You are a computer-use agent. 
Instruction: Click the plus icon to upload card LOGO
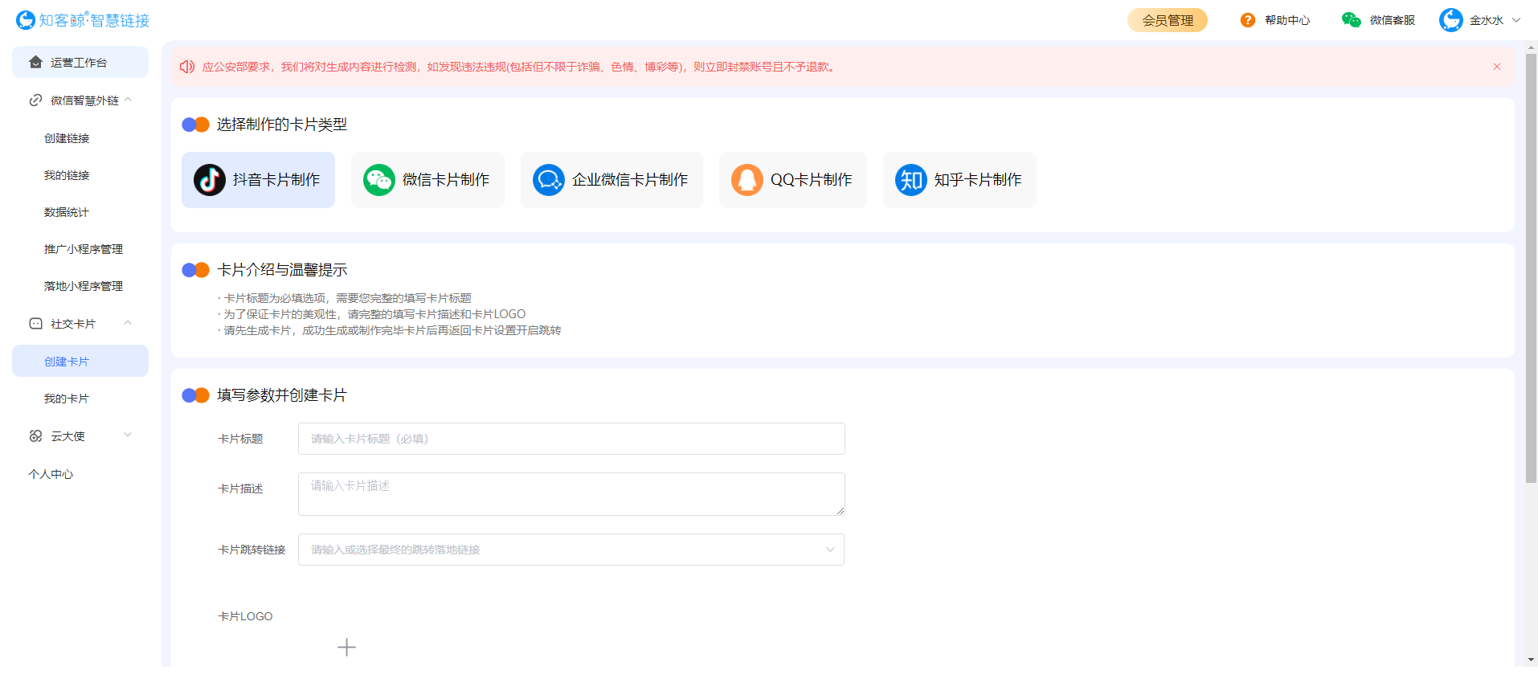[x=346, y=647]
